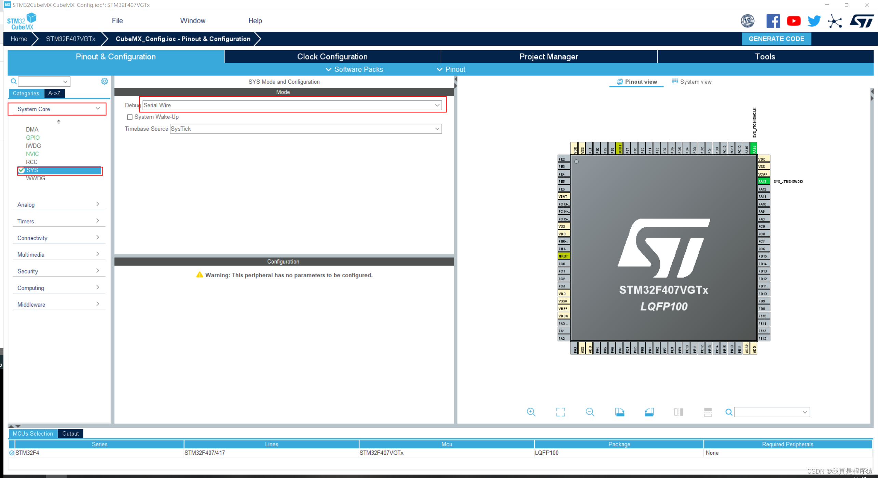
Task: Expand the Multimedia category
Action: tap(59, 255)
